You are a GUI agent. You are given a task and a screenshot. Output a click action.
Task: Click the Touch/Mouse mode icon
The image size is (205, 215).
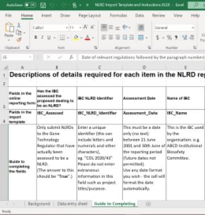(75, 5)
